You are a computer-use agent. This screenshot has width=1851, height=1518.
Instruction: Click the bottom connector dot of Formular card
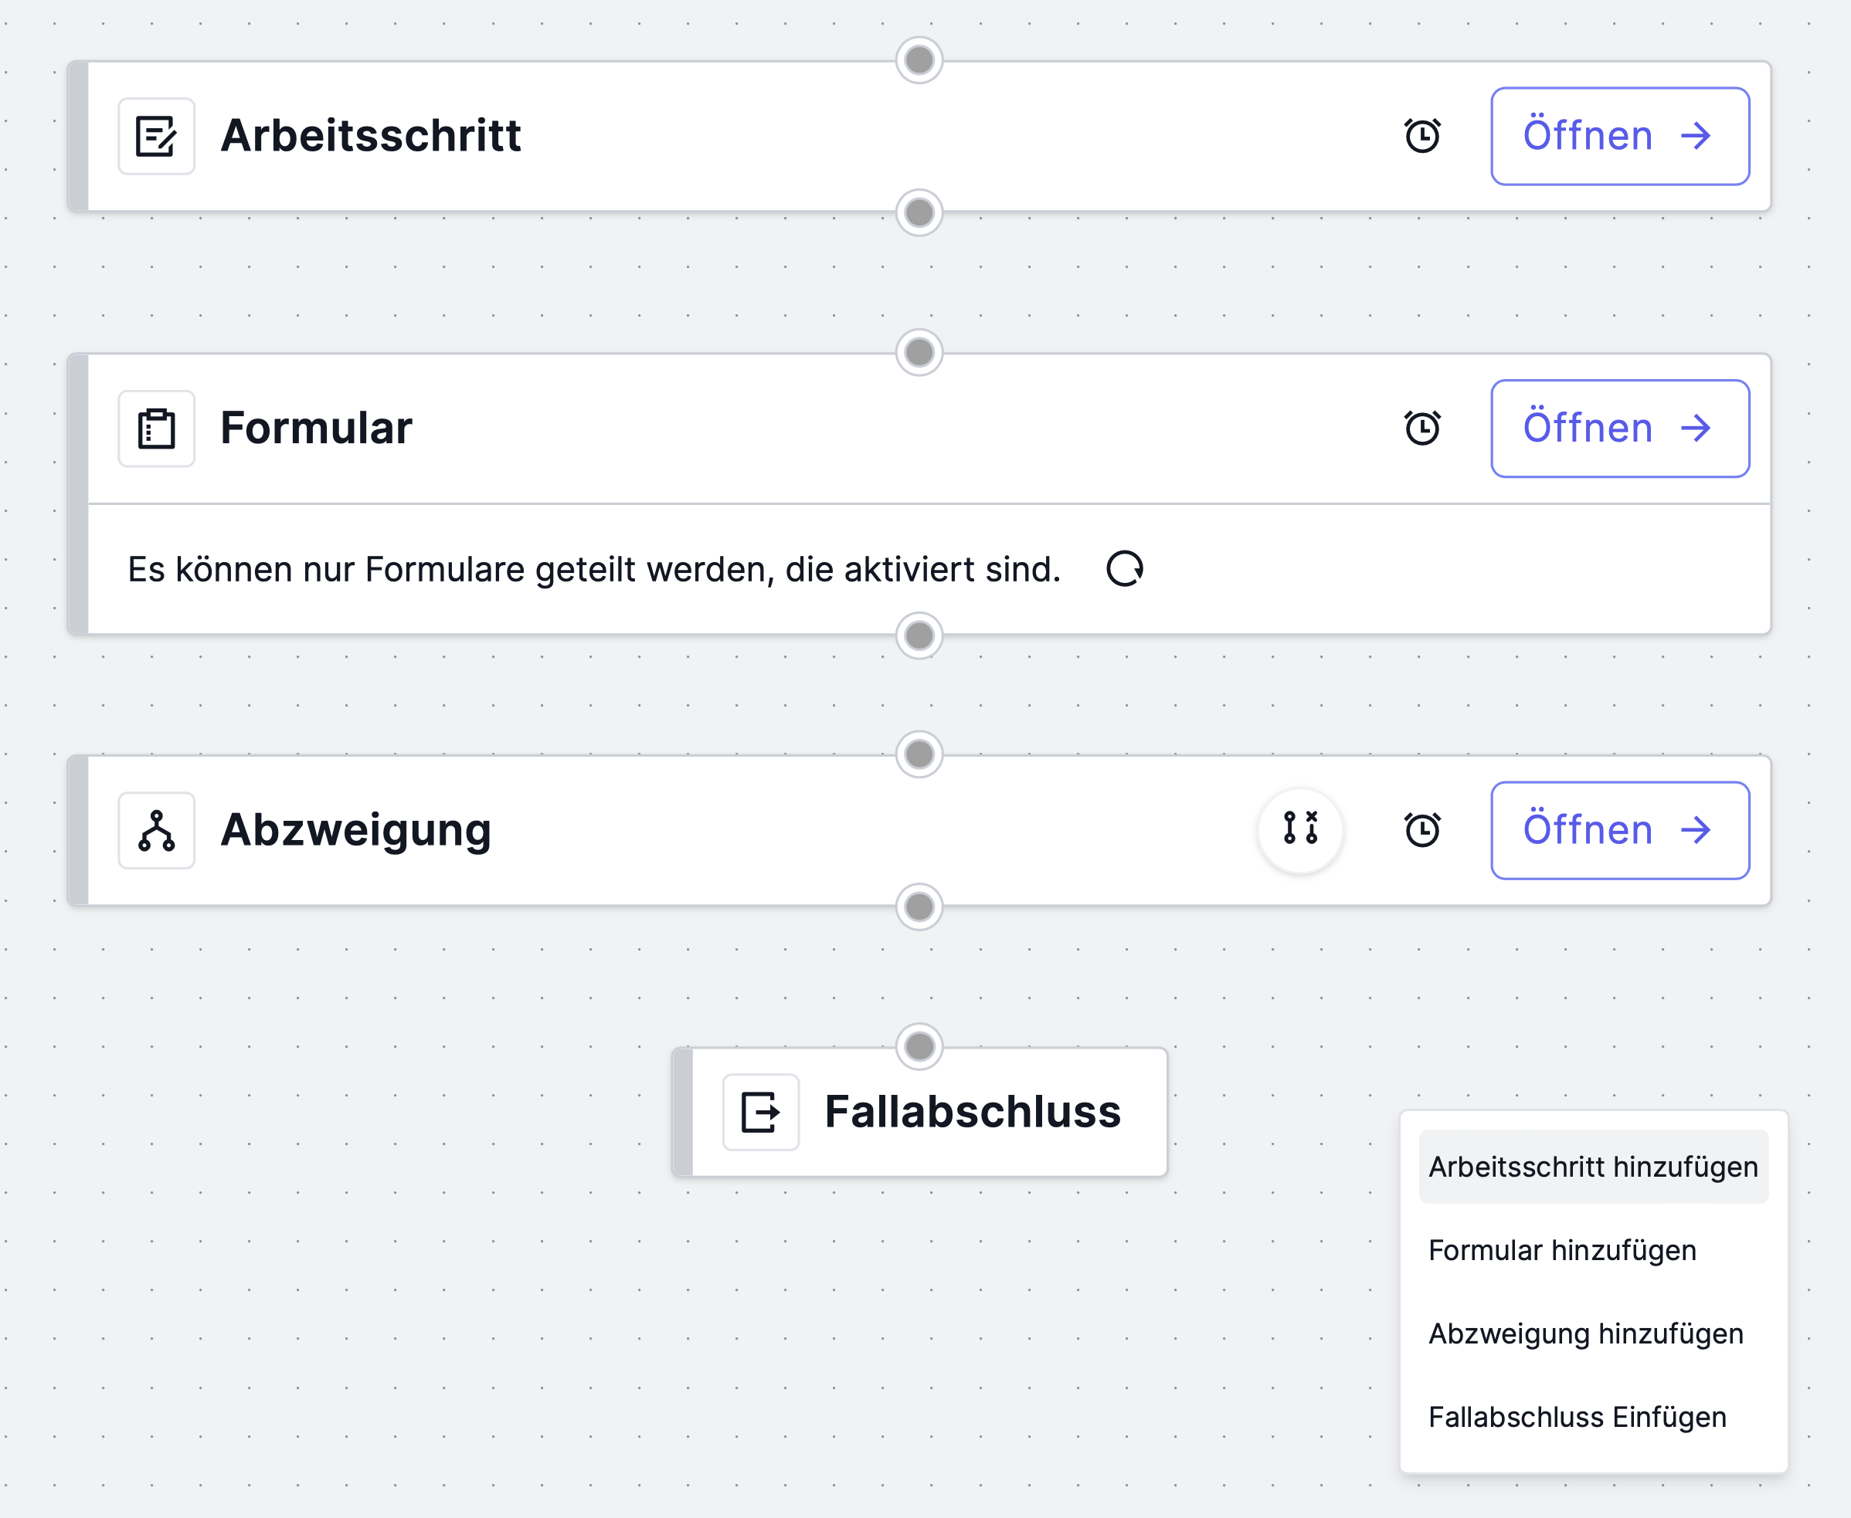click(x=919, y=635)
